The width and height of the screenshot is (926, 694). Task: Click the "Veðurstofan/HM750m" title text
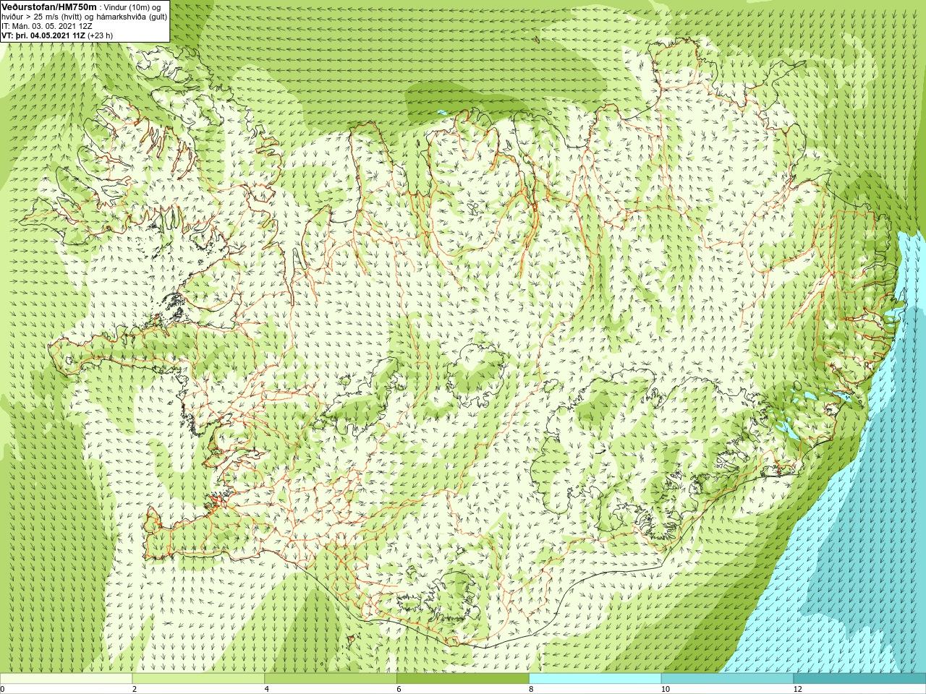click(x=48, y=7)
